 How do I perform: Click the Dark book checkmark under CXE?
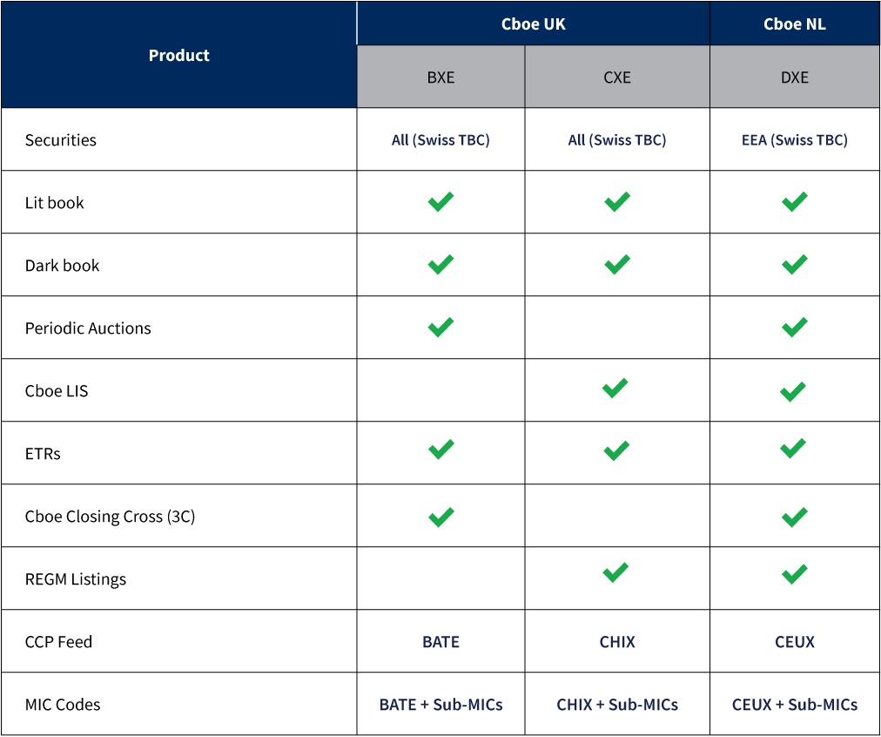tap(617, 264)
